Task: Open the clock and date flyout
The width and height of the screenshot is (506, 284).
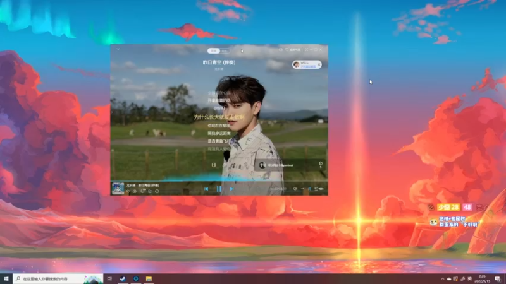Action: coord(482,279)
